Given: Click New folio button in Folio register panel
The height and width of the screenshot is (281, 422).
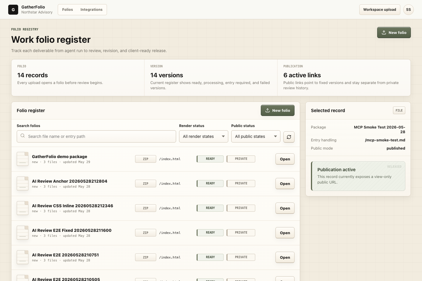Looking at the screenshot, I should click(278, 110).
